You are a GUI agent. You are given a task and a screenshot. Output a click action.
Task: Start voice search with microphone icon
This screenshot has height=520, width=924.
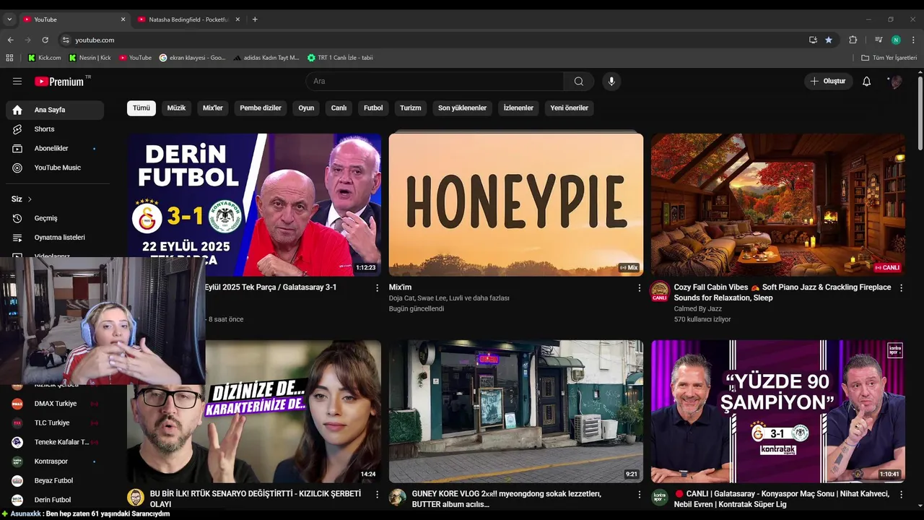[611, 81]
